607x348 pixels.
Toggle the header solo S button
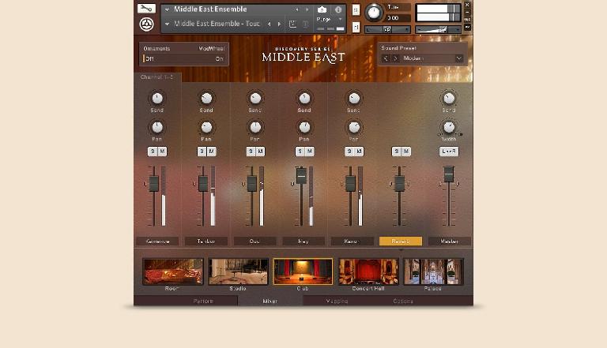[x=356, y=10]
